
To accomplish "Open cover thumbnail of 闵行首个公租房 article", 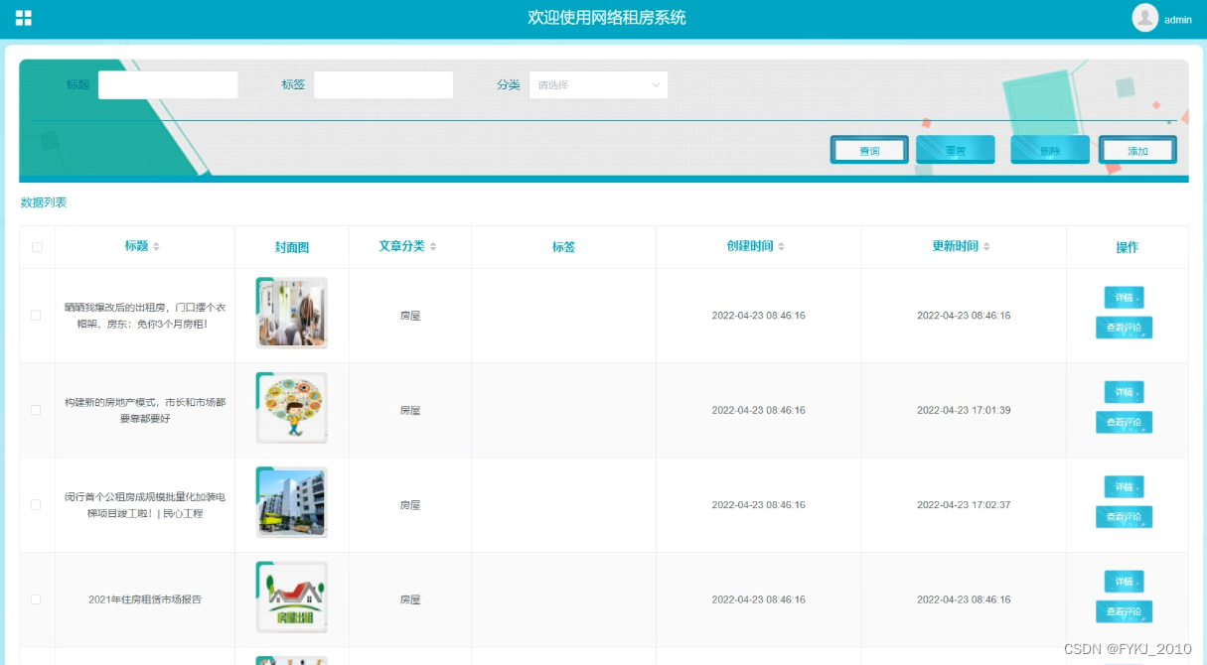I will tap(292, 503).
